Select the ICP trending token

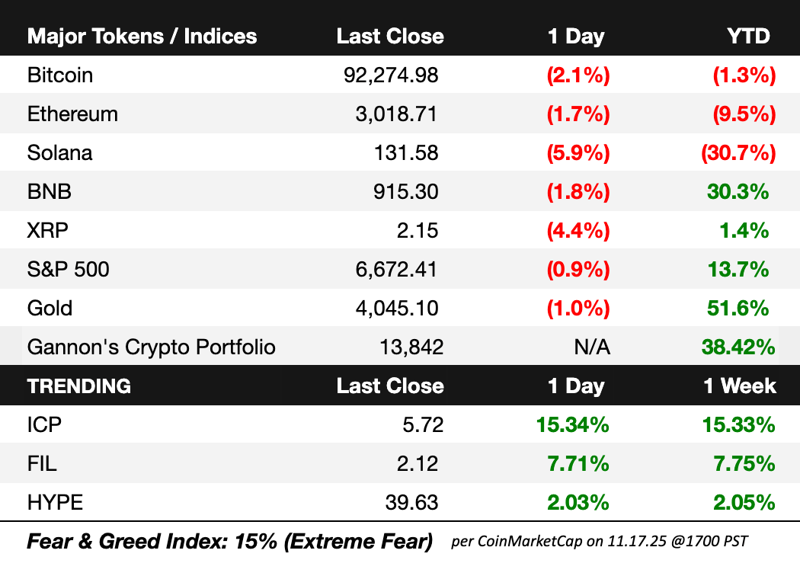[44, 424]
